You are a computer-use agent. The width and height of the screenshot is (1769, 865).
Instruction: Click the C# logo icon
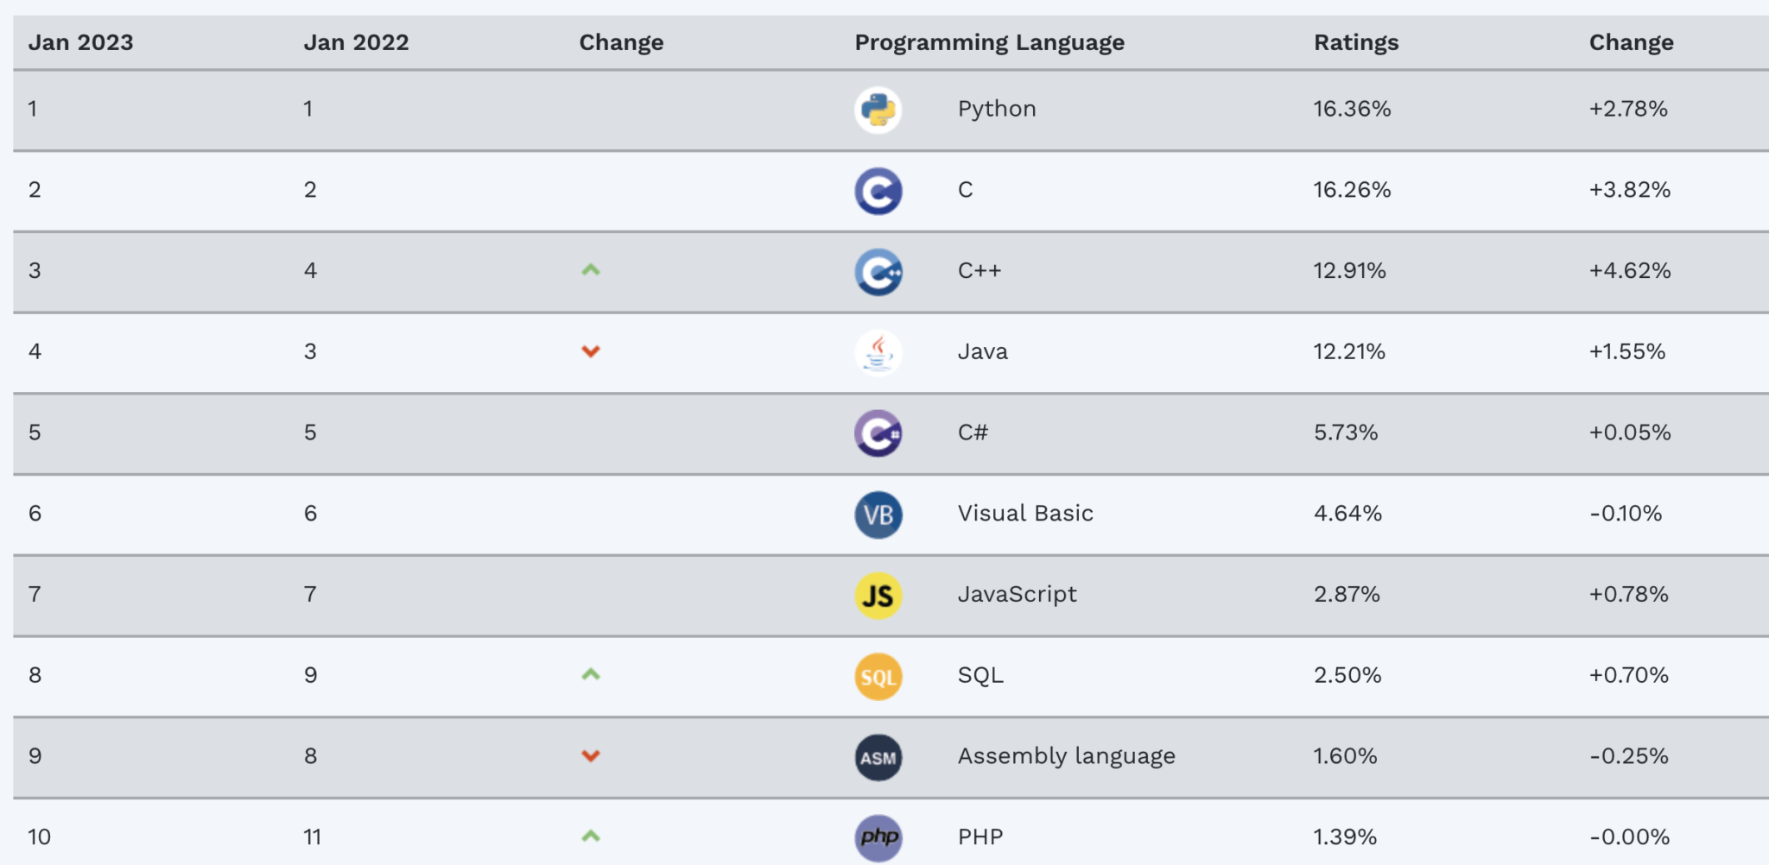pos(878,433)
